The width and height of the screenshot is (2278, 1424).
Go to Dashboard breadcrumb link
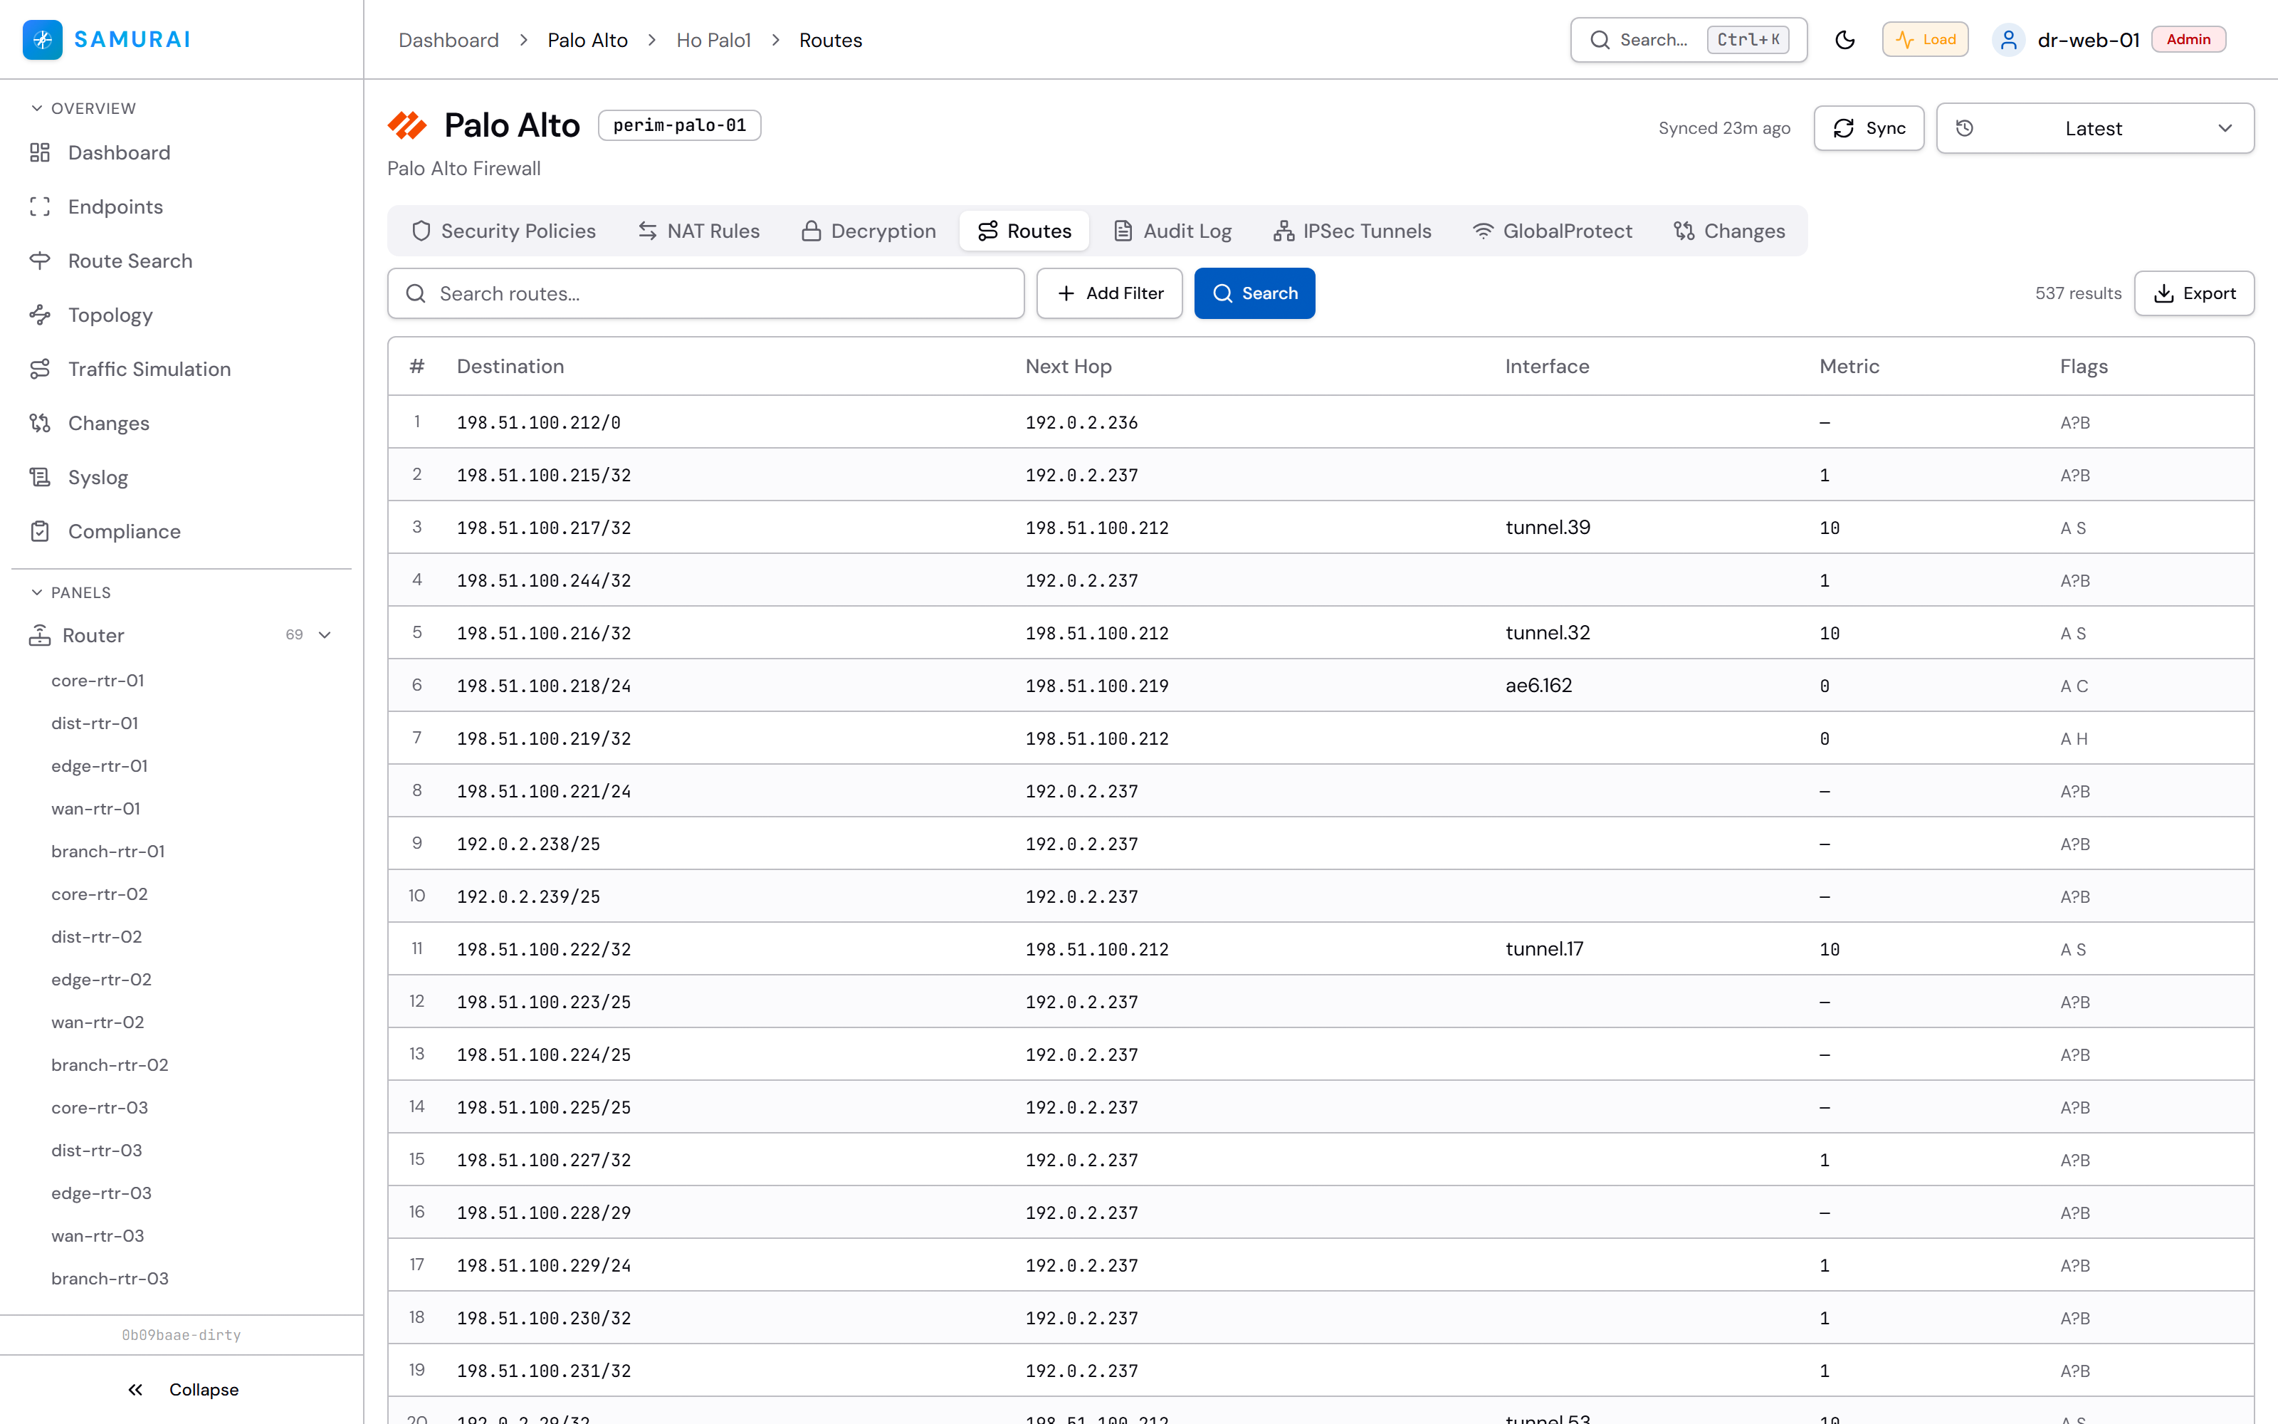[449, 41]
